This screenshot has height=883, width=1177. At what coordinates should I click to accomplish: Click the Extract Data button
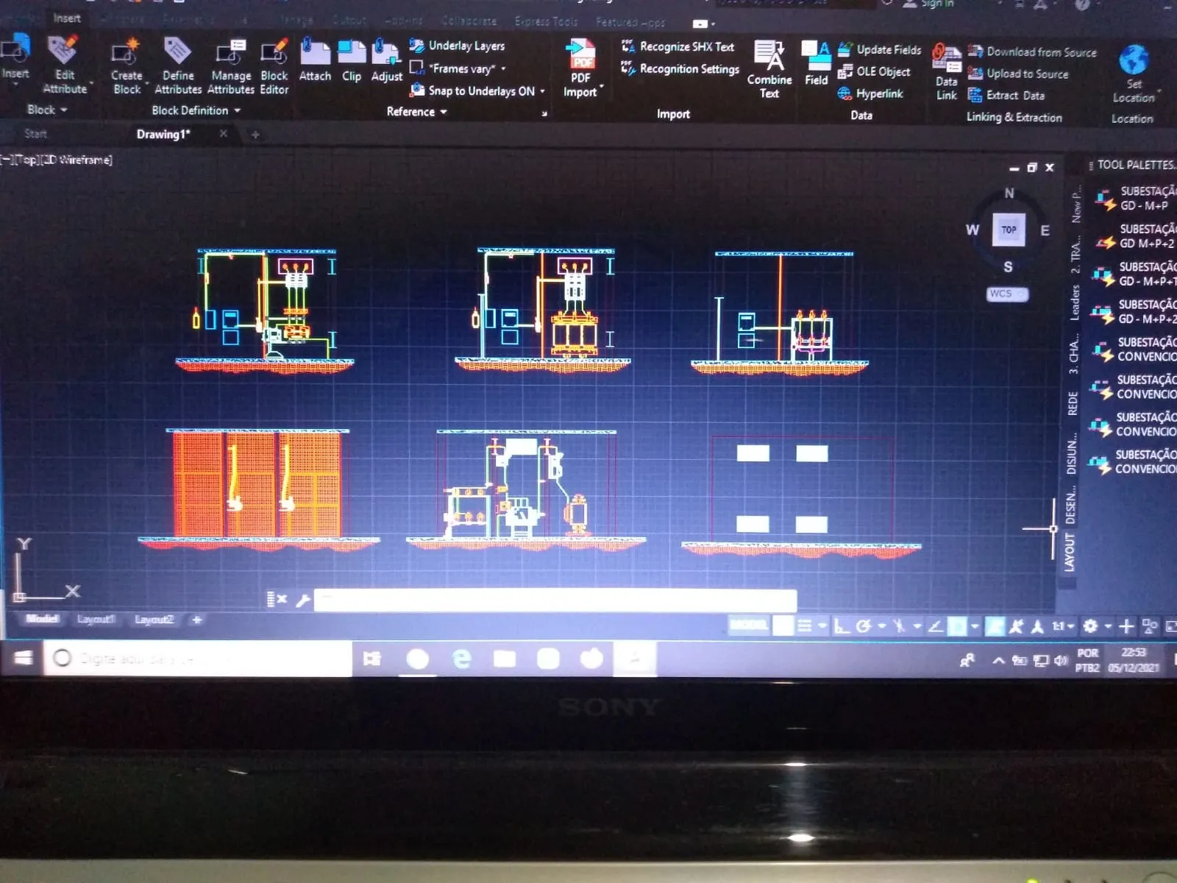[1015, 96]
